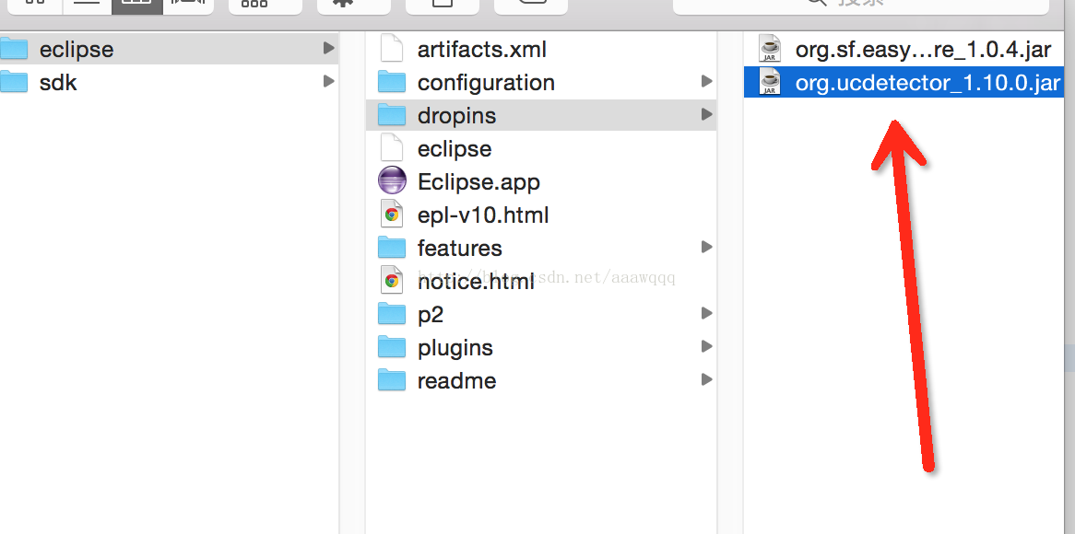Click in the Finder search field
The height and width of the screenshot is (534, 1075).
pyautogui.click(x=860, y=6)
